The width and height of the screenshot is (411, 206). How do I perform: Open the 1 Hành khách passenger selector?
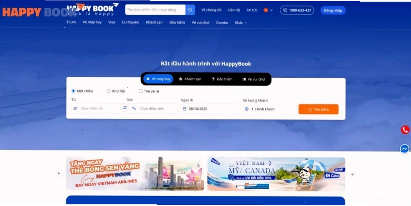[x=270, y=109]
